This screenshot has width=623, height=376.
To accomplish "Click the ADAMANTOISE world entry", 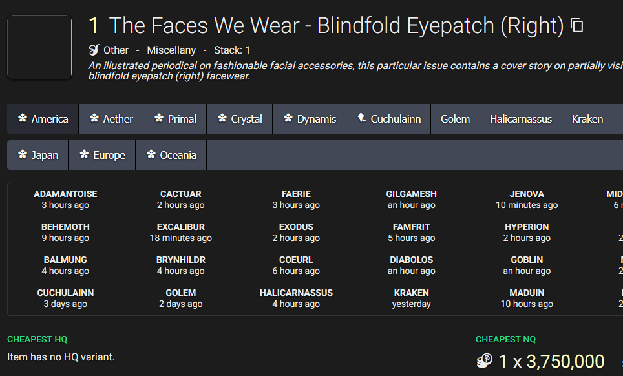I will tap(65, 200).
